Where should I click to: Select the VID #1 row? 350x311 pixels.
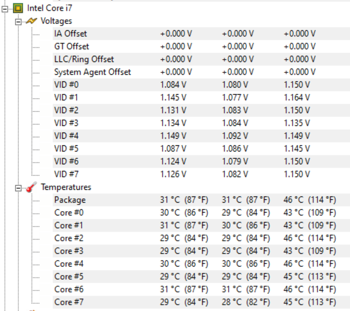click(201, 98)
